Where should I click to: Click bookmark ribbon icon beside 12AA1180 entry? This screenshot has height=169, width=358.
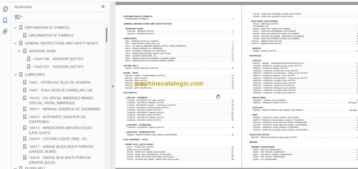point(28,59)
